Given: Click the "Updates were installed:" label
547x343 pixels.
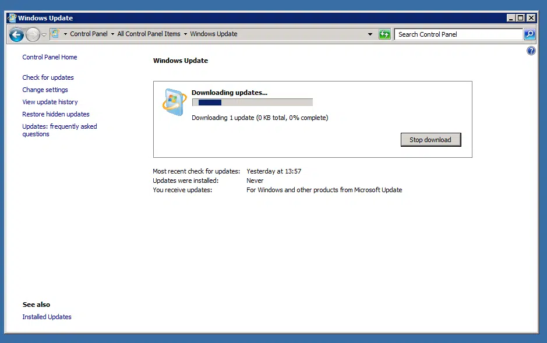Looking at the screenshot, I should (186, 181).
